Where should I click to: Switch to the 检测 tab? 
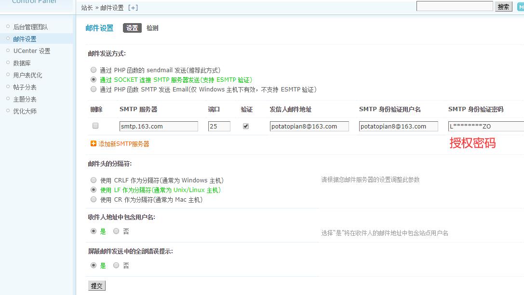[152, 28]
